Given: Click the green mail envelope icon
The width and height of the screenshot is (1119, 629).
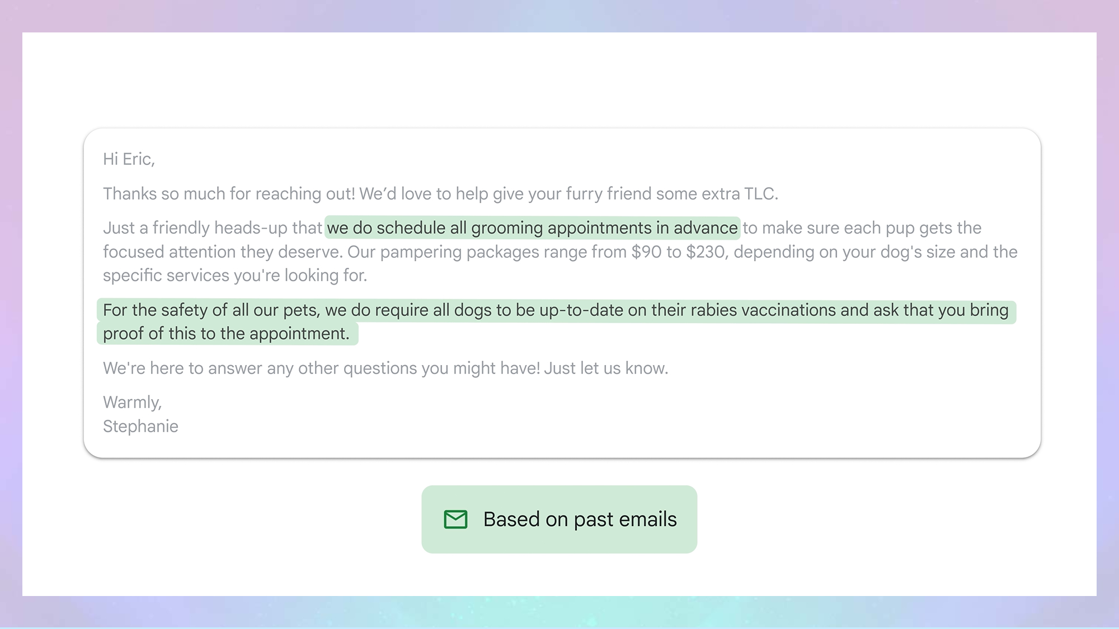Looking at the screenshot, I should coord(455,519).
